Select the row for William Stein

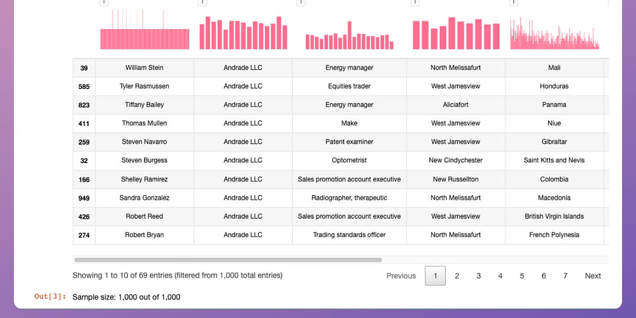pos(144,67)
